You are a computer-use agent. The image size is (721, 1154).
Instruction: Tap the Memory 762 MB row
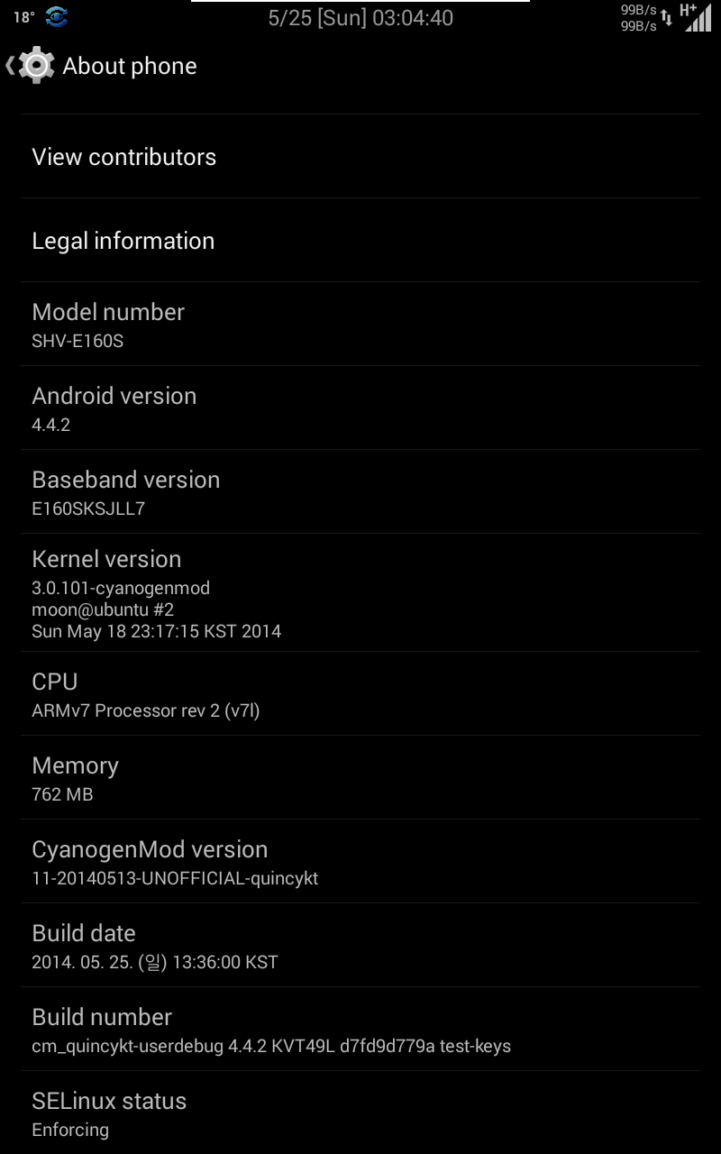click(x=360, y=778)
